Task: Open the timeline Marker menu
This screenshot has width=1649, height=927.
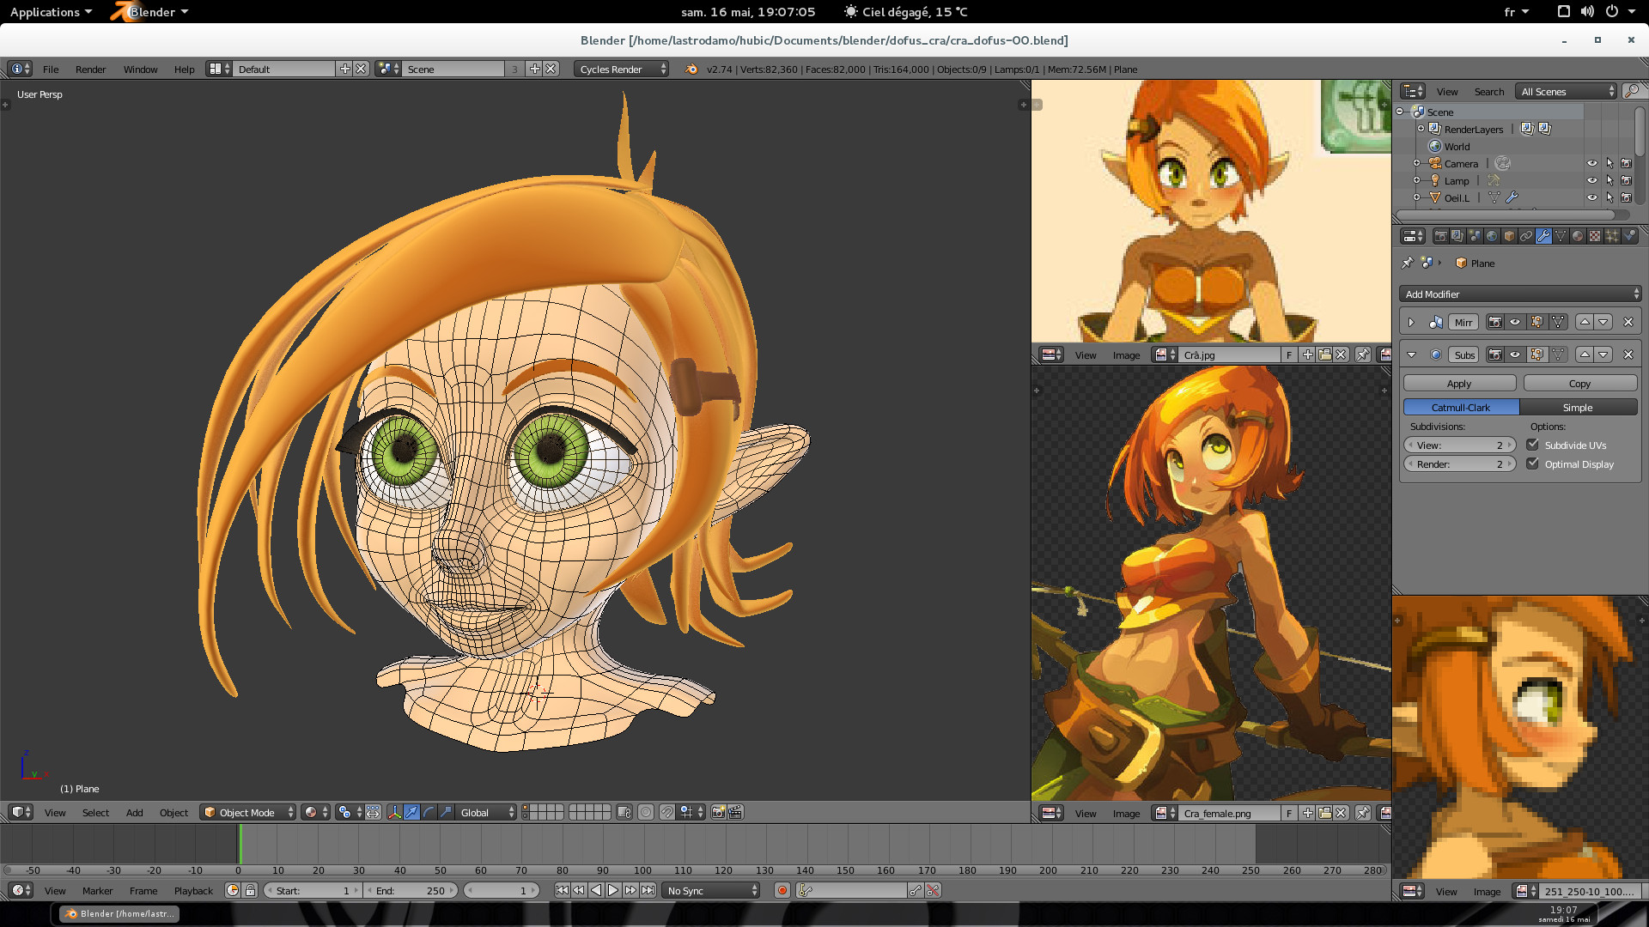Action: pyautogui.click(x=97, y=890)
